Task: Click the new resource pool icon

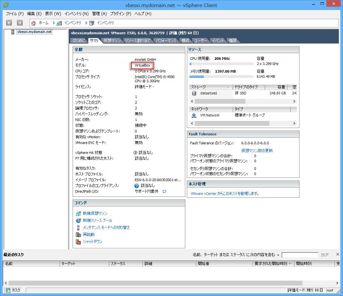Action: pos(78,220)
